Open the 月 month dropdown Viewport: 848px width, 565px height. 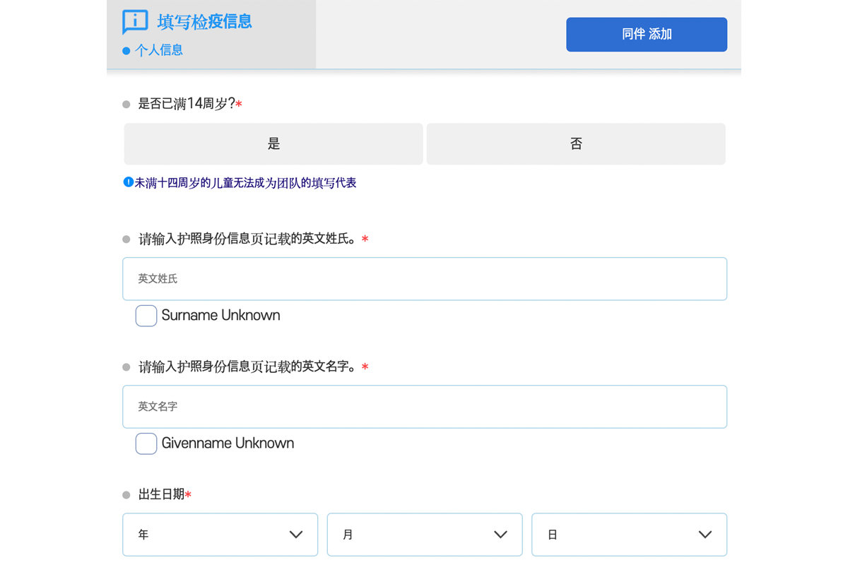tap(424, 535)
